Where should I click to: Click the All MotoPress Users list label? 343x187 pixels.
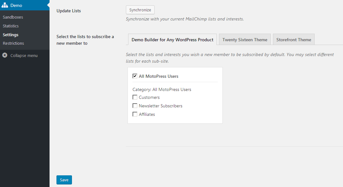[x=159, y=76]
